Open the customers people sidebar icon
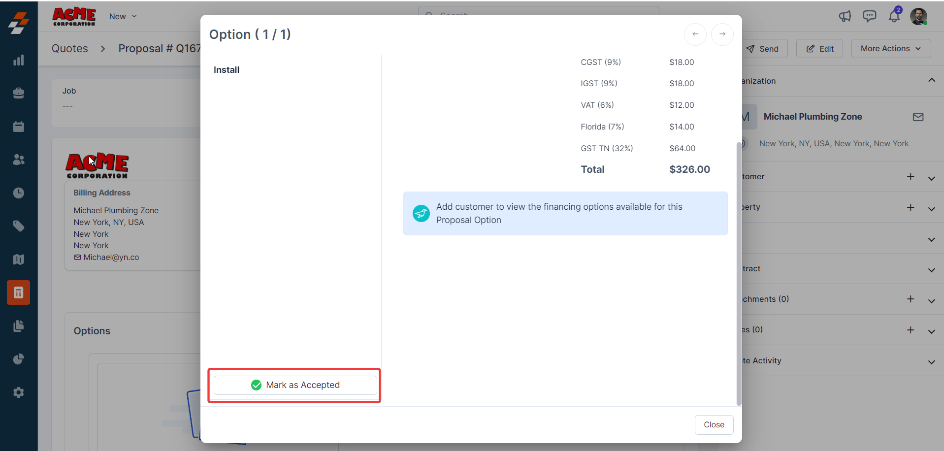Viewport: 944px width, 451px height. click(19, 160)
